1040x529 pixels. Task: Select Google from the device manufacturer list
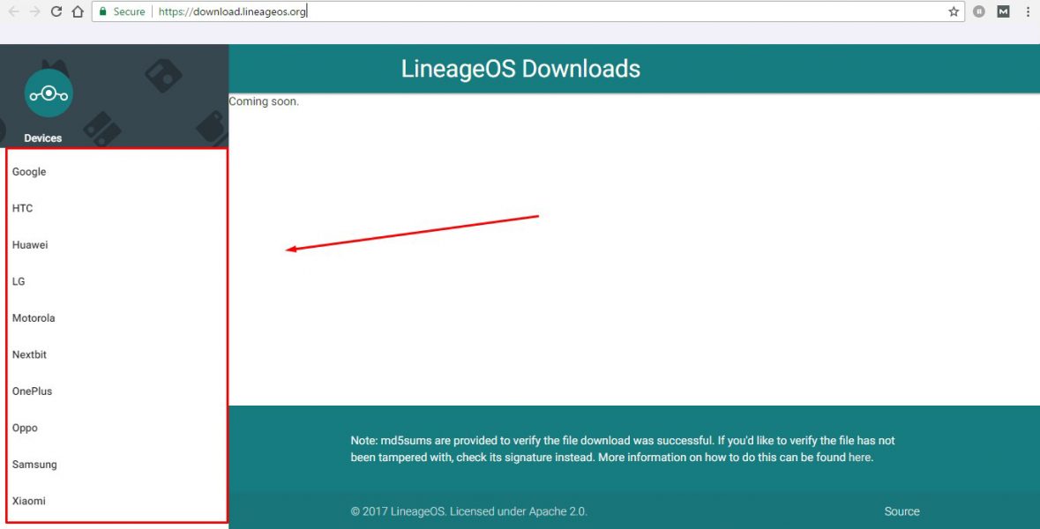[29, 171]
